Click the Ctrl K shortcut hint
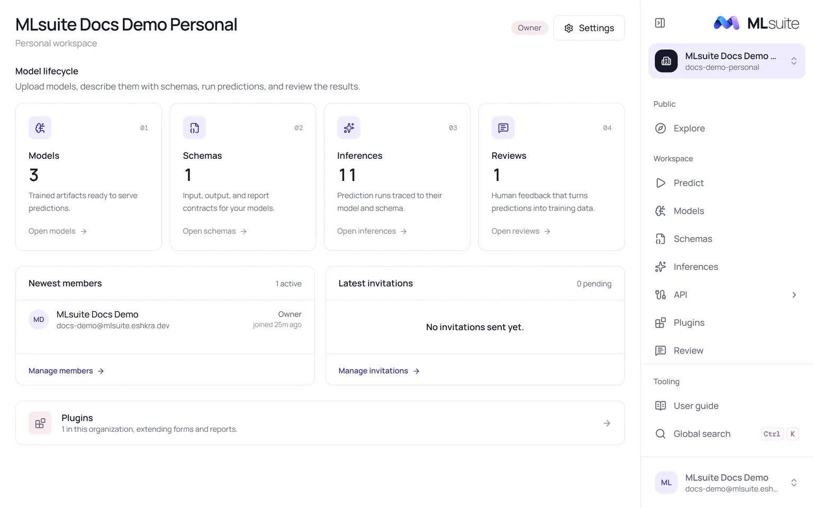This screenshot has height=508, width=813. [780, 434]
